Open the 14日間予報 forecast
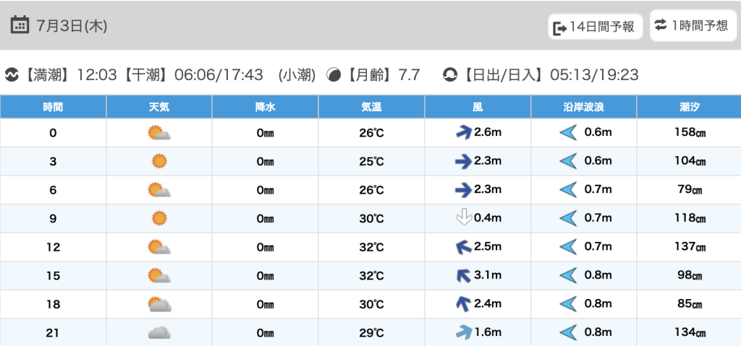Viewport: 741px width, 346px height. pos(595,27)
